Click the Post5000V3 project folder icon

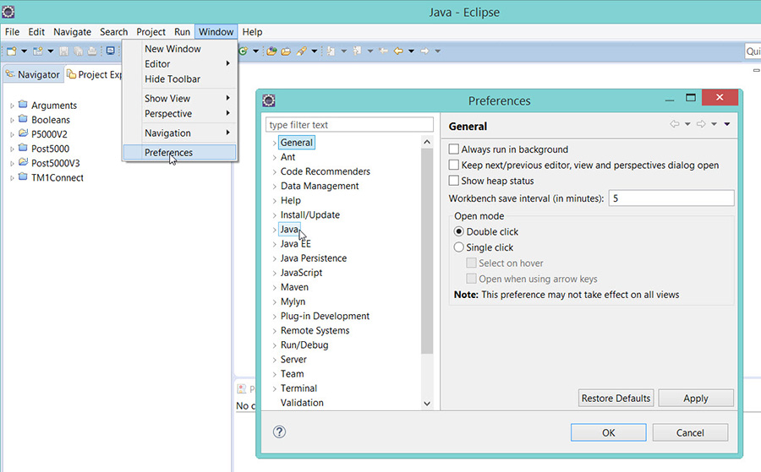point(23,162)
